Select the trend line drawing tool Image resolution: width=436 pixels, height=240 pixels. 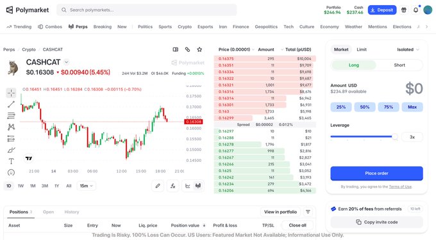point(11,104)
